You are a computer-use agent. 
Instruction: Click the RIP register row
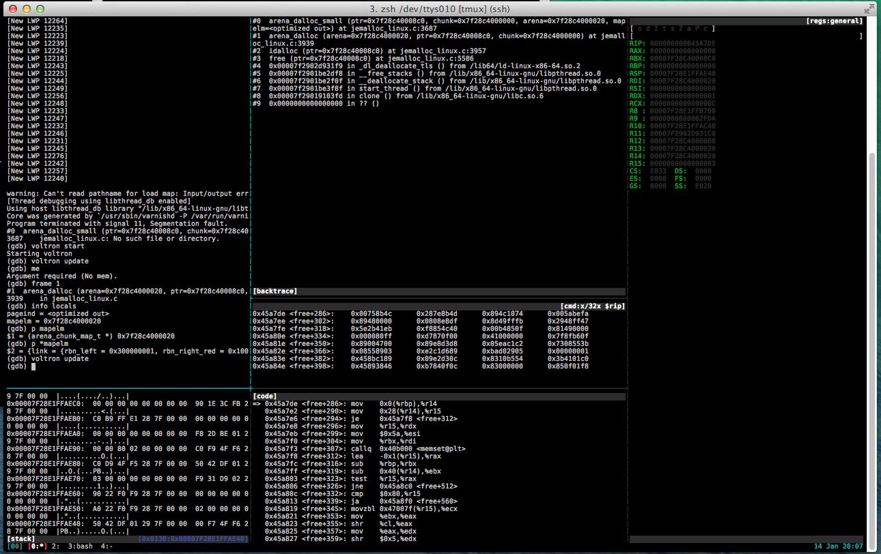pyautogui.click(x=673, y=44)
